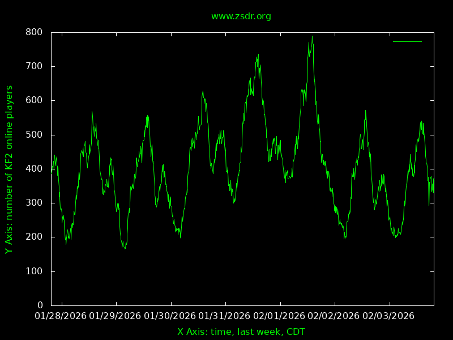Click the 700 value on Y axis
This screenshot has width=453, height=340.
coord(35,66)
